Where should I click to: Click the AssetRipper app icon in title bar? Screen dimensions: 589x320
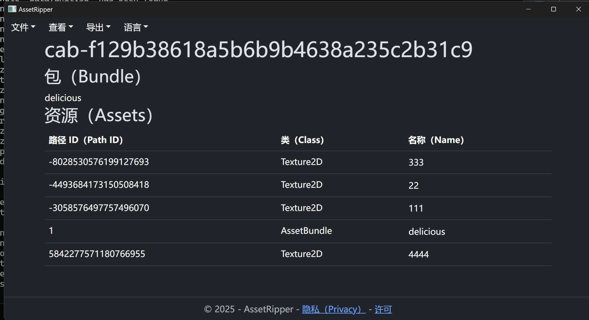[x=12, y=9]
